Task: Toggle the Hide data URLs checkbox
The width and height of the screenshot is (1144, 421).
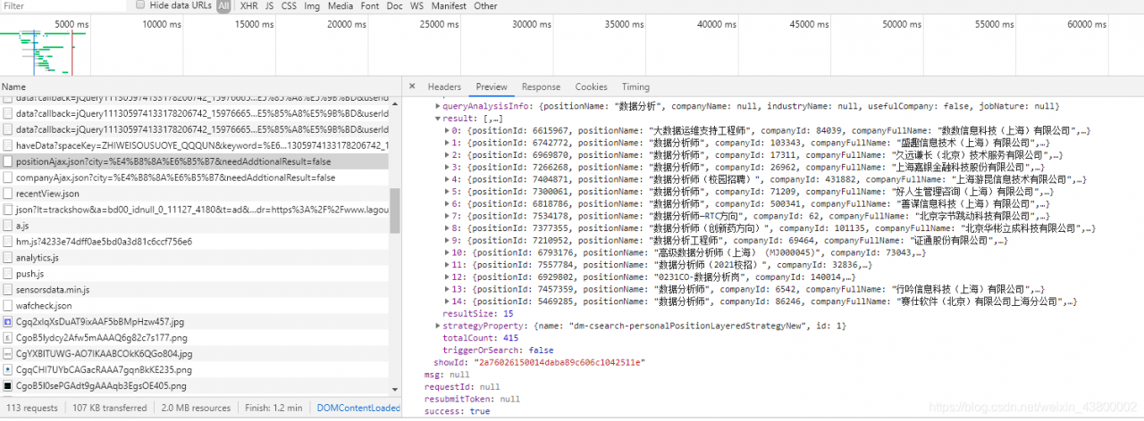Action: [140, 5]
